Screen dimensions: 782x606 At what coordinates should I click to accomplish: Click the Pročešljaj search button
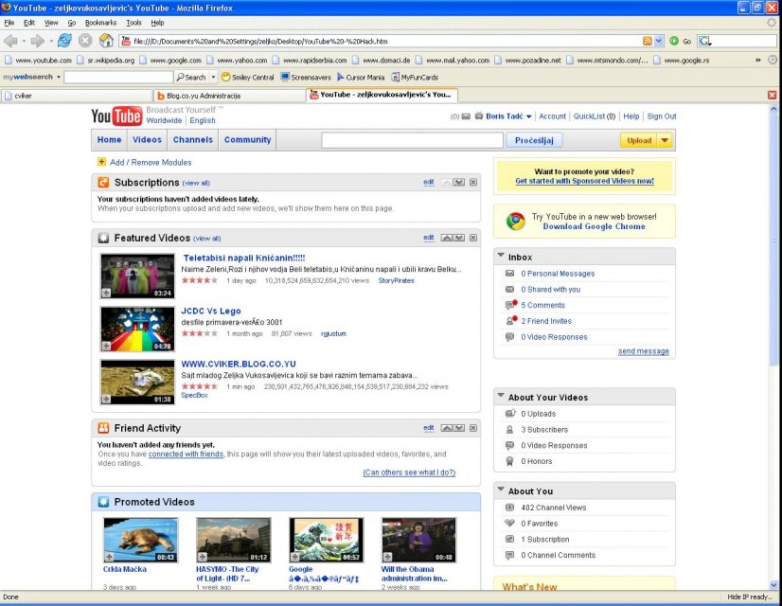tap(534, 140)
